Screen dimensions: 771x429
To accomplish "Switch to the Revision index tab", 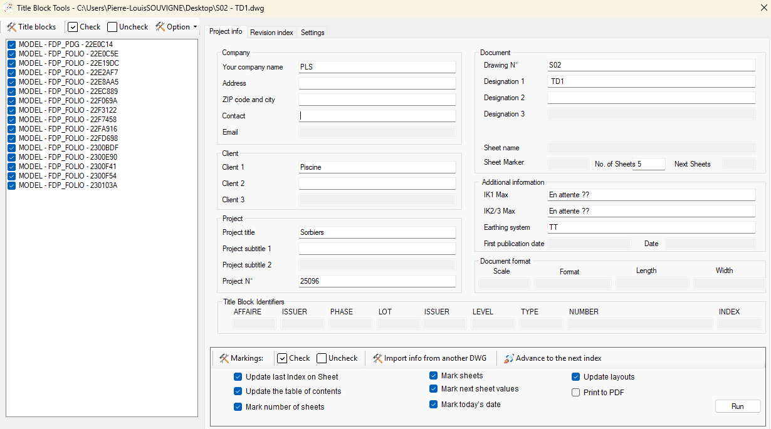I will tap(271, 33).
